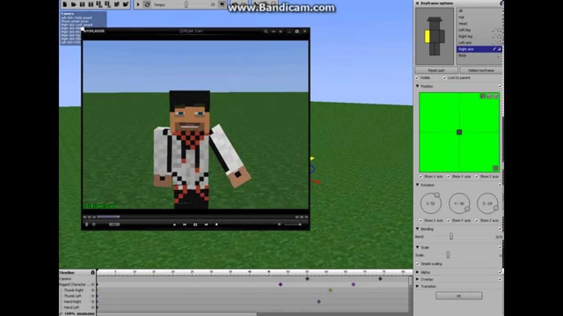
Task: Open a project using the folder toolbar icon
Action: click(73, 4)
